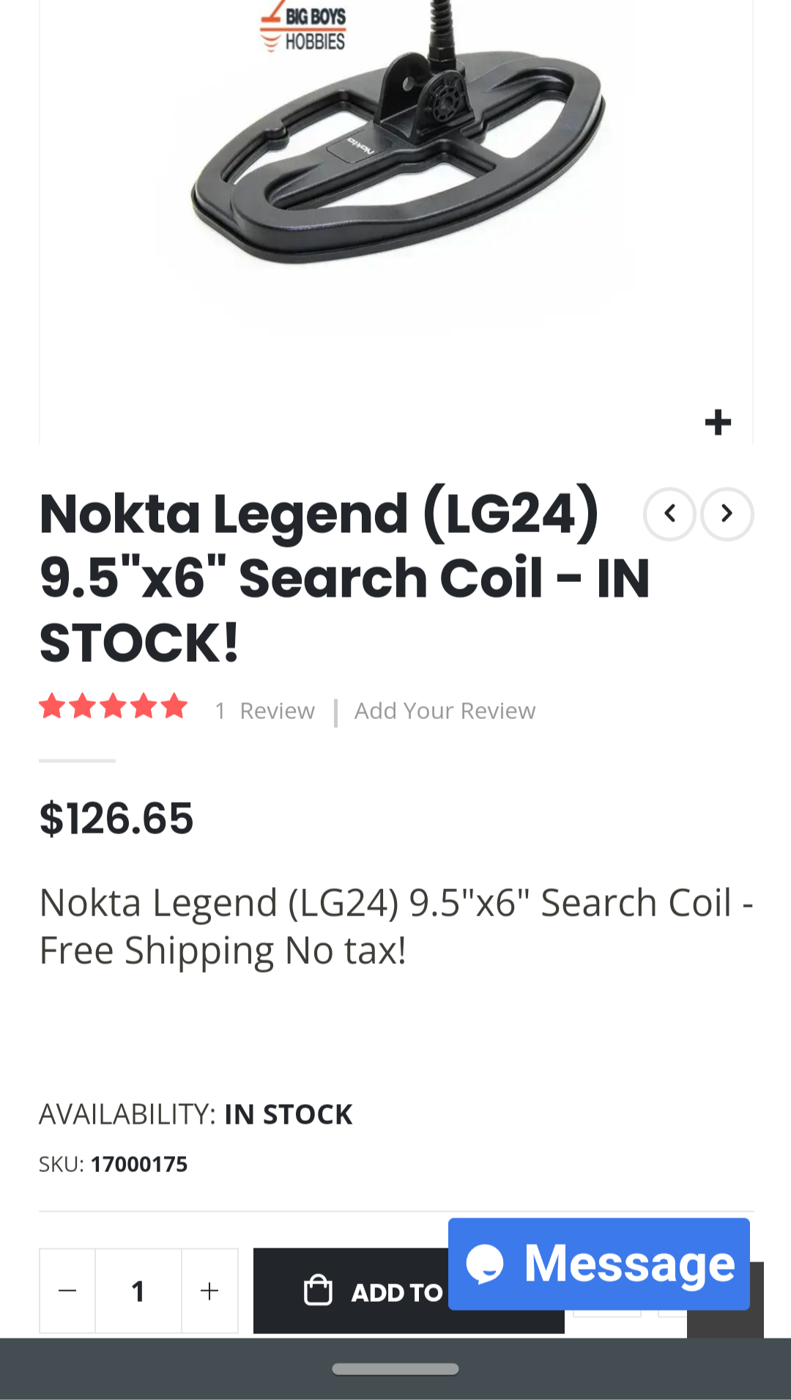Open the 1 Review link
The width and height of the screenshot is (791, 1400).
[265, 711]
